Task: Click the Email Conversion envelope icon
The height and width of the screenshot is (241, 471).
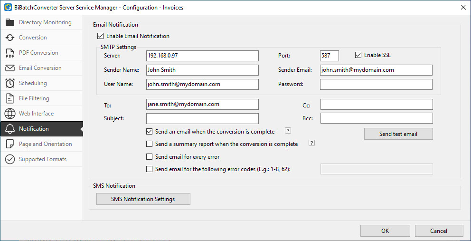Action: click(x=10, y=68)
